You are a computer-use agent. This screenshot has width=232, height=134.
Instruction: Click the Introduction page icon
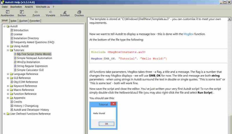click(12, 30)
